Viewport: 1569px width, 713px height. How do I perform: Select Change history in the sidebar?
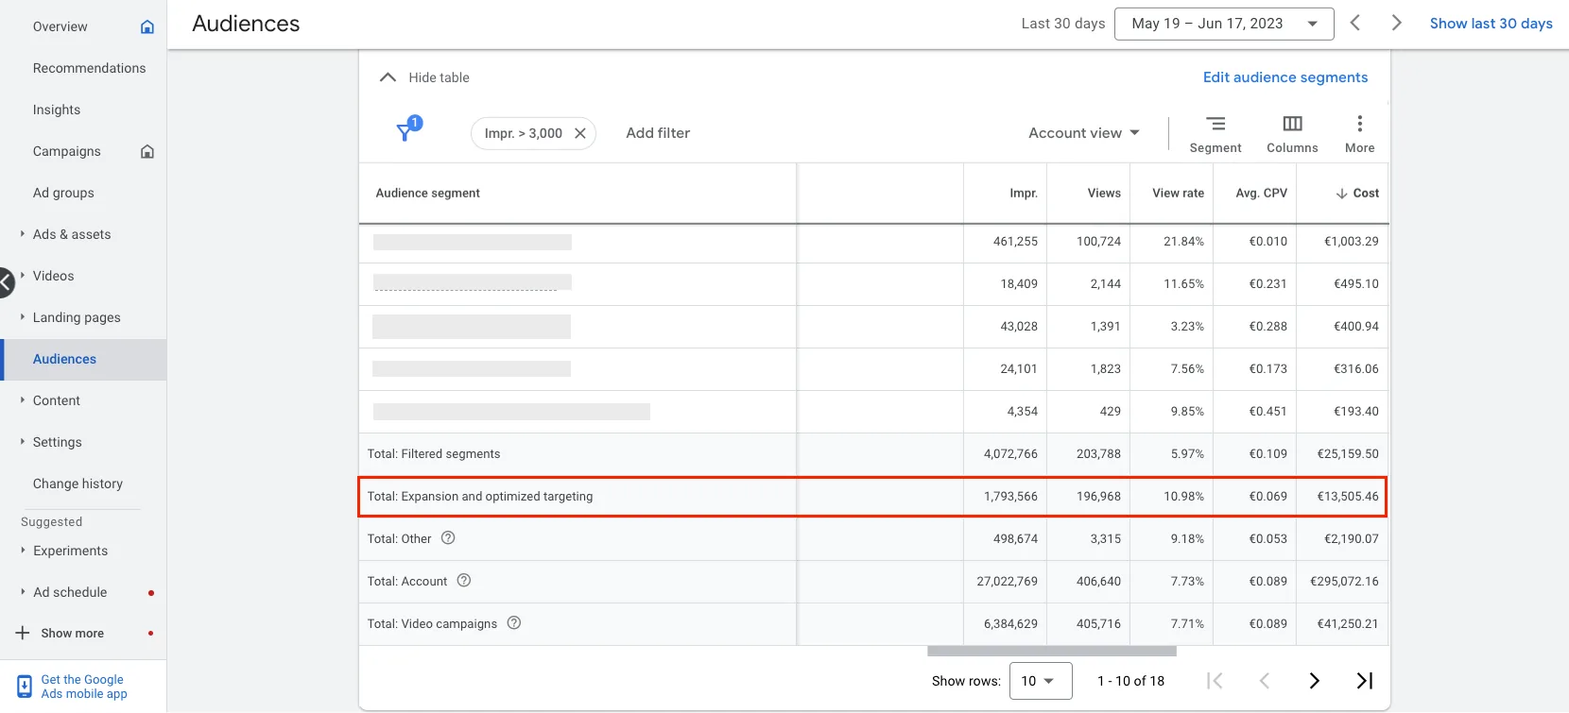pyautogui.click(x=78, y=484)
